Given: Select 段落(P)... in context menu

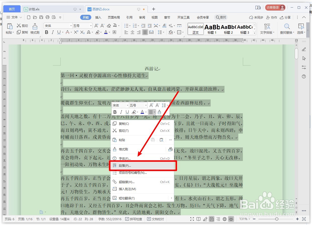Looking at the screenshot, I should pos(143,166).
